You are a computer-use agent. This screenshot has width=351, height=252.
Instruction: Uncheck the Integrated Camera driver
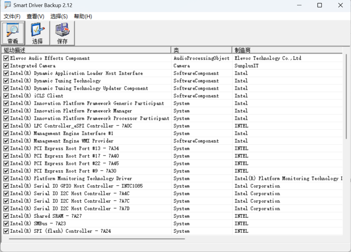[6, 66]
